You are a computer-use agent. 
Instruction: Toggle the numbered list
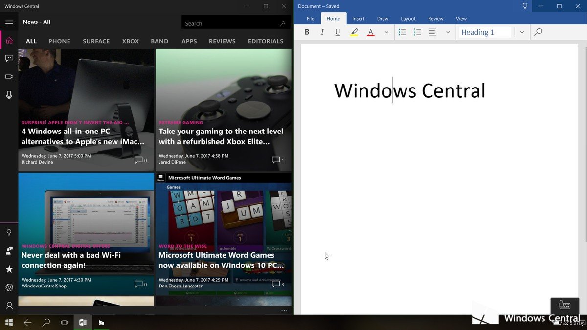[417, 32]
